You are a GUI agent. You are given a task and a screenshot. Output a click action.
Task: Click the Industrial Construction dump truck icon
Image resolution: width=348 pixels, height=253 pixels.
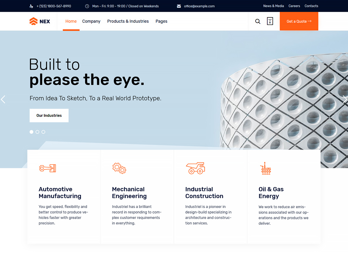coord(195,168)
